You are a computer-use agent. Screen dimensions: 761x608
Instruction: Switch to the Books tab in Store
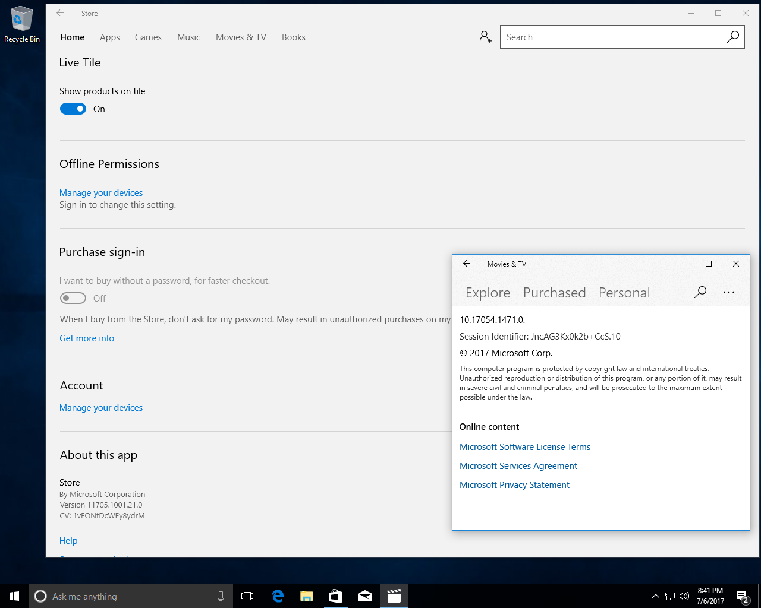click(x=293, y=37)
